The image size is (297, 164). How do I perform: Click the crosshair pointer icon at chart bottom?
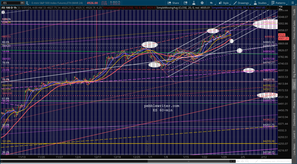click(242, 161)
